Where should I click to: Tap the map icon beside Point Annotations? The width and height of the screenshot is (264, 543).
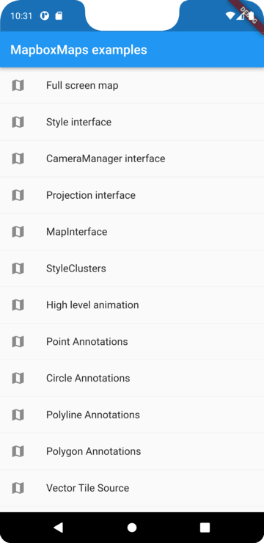(x=18, y=341)
